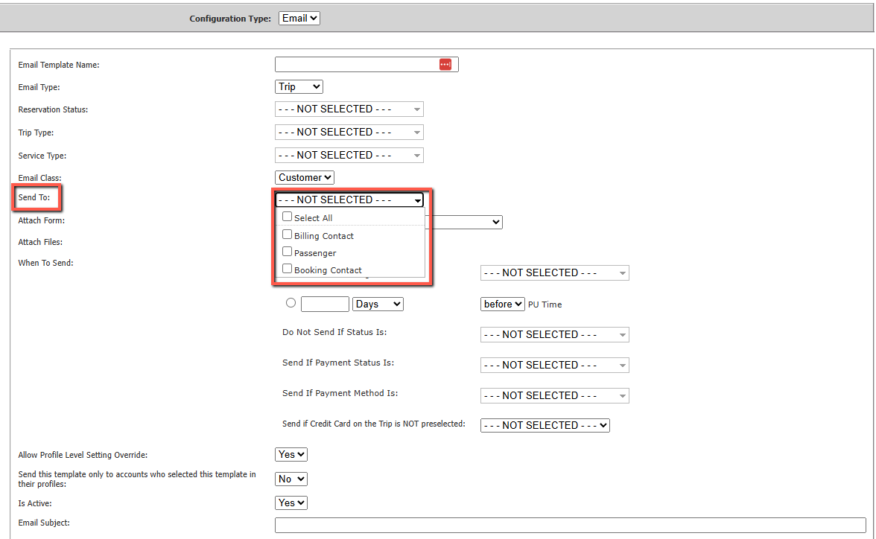Expand Send If Payment Status Is dropdown
The image size is (876, 539).
click(x=555, y=366)
